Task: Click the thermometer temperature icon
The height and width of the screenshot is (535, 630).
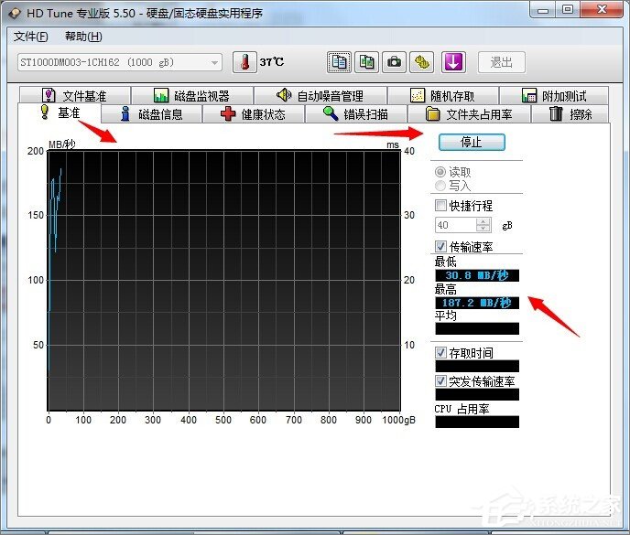Action: [x=244, y=62]
